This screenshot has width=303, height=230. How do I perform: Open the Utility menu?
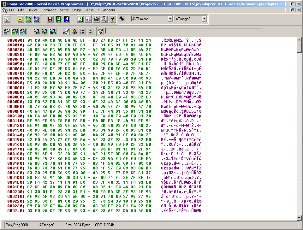click(76, 10)
